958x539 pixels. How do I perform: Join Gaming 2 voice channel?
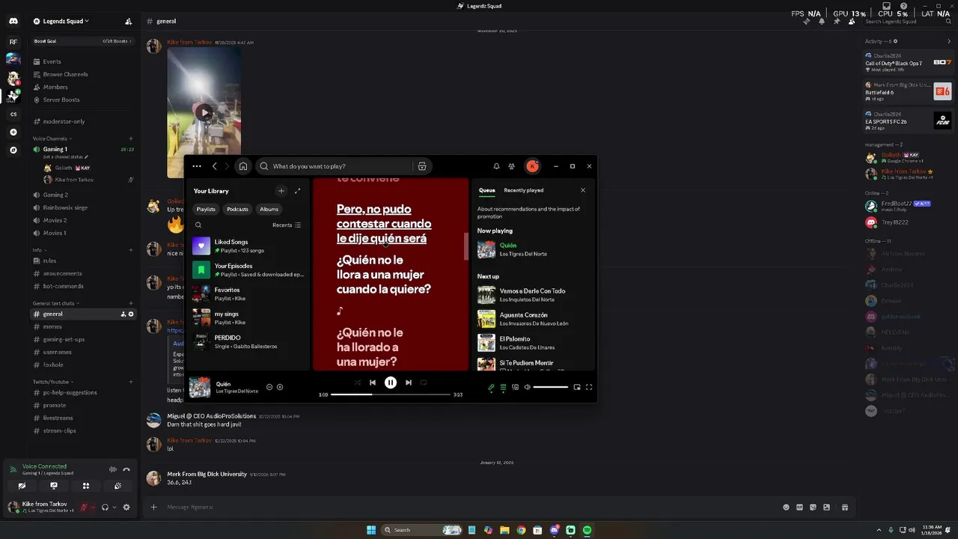pyautogui.click(x=55, y=195)
